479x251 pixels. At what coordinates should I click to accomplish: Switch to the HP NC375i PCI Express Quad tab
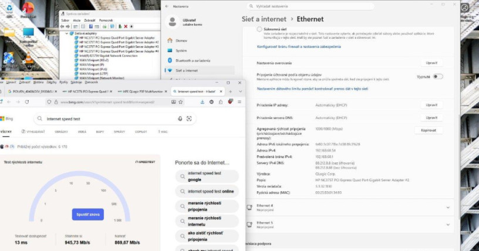pyautogui.click(x=87, y=91)
